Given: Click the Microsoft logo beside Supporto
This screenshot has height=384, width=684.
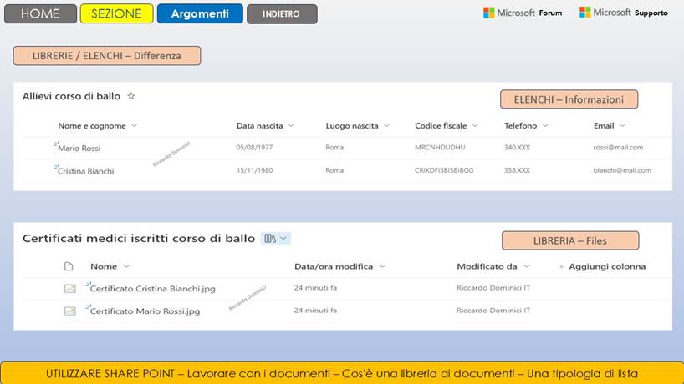Looking at the screenshot, I should click(585, 13).
